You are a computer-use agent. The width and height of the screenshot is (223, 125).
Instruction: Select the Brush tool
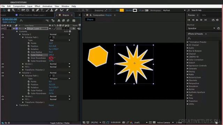[x=47, y=10]
